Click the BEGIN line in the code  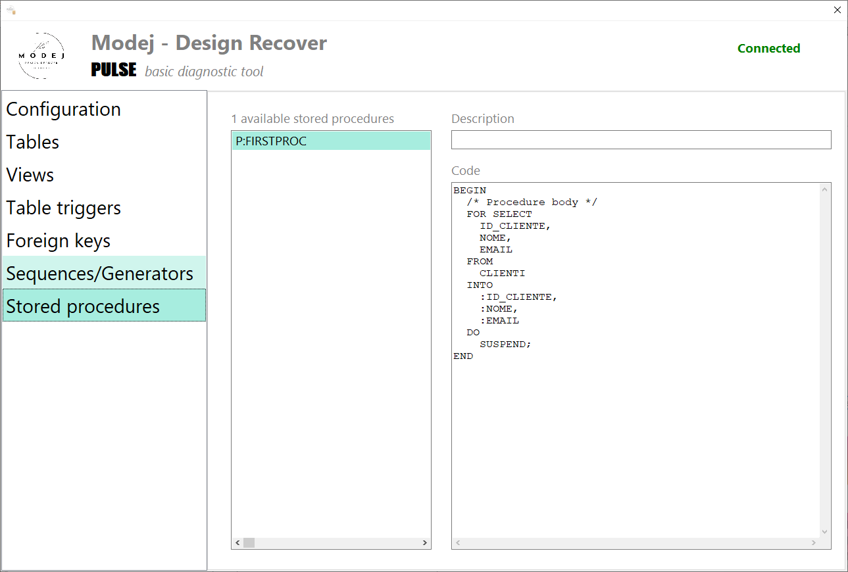pos(470,191)
